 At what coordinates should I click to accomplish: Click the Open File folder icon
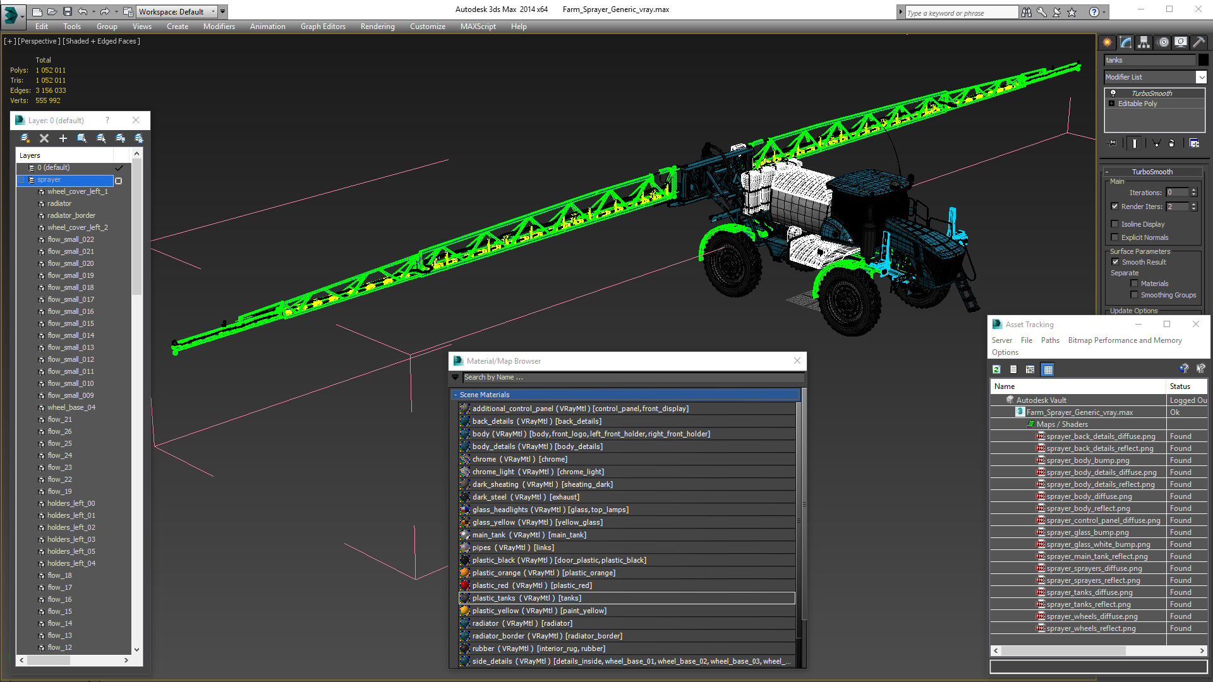52,11
